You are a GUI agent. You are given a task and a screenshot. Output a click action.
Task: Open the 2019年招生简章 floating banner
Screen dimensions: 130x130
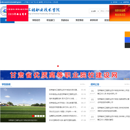click(x=17, y=13)
